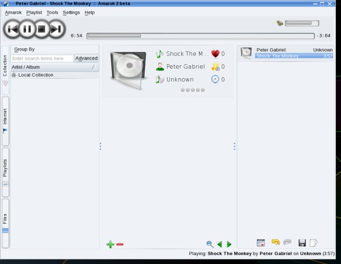Clear the playlist icon
This screenshot has width=341, height=264.
pos(261,242)
